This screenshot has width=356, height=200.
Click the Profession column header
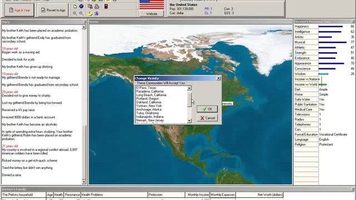(166, 194)
